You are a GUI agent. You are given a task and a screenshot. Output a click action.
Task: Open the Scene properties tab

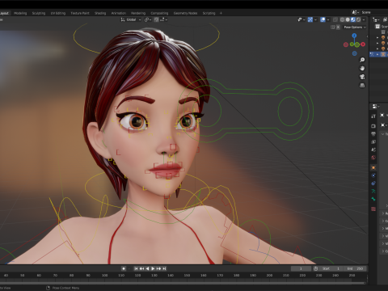[373, 150]
